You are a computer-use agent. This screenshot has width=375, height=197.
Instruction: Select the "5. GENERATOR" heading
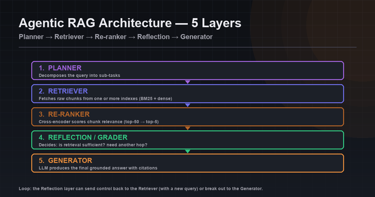[x=65, y=160]
